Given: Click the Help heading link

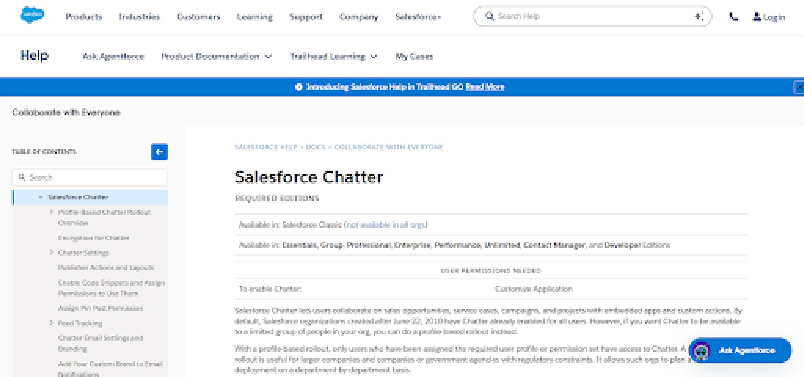Looking at the screenshot, I should click(34, 55).
